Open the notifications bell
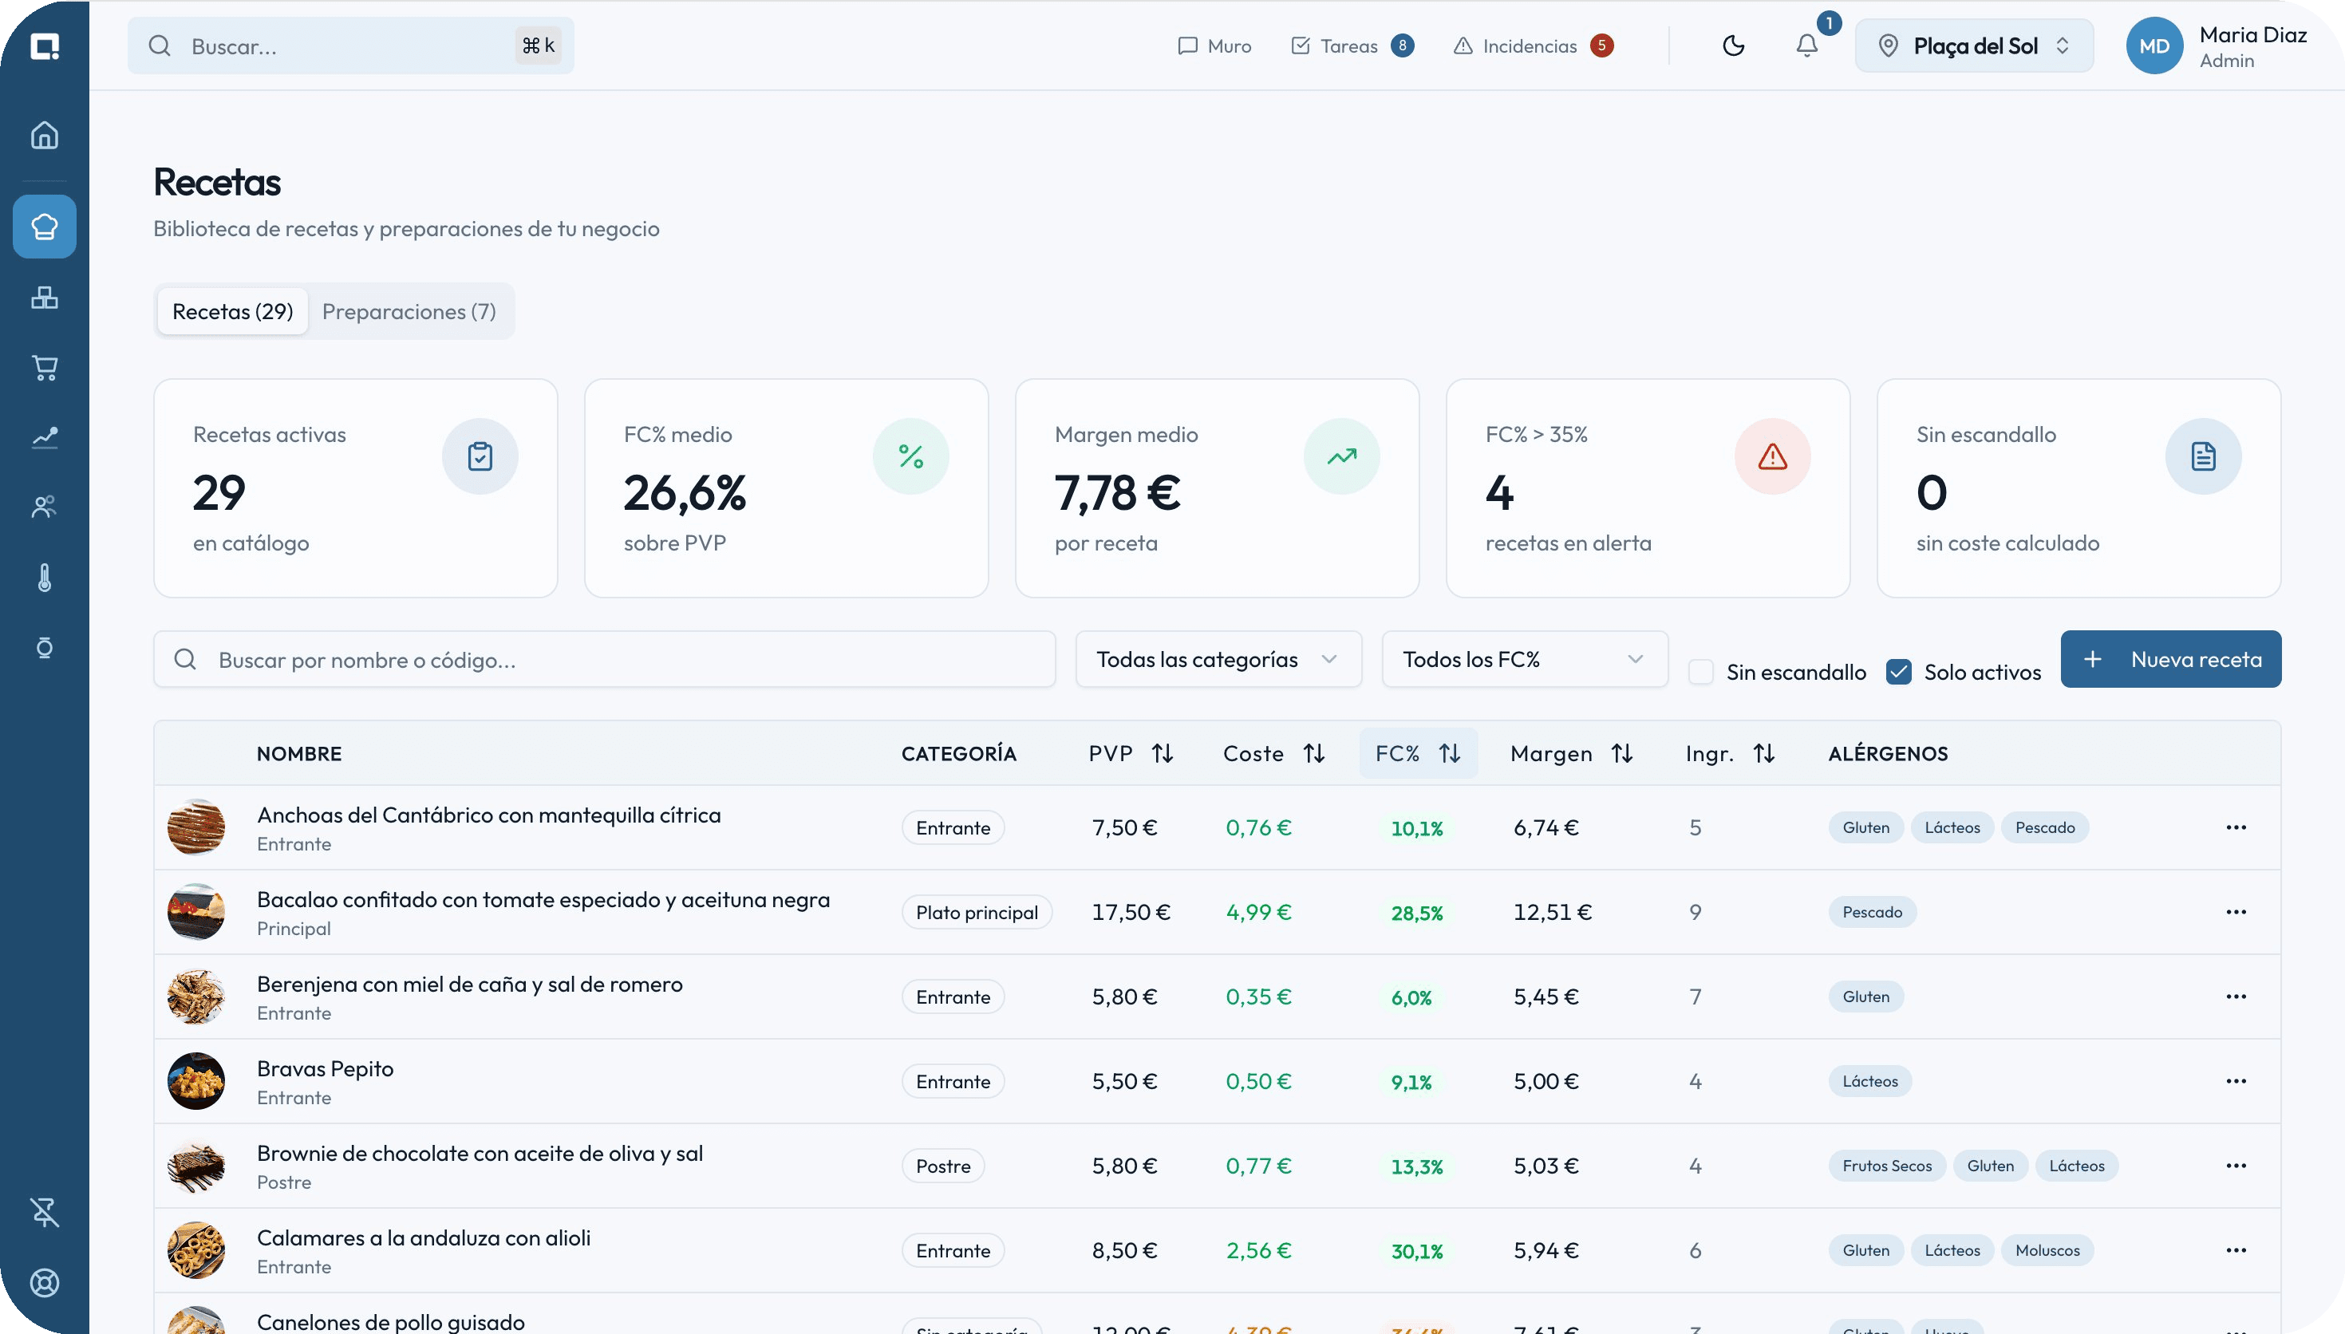The image size is (2345, 1334). pyautogui.click(x=1806, y=45)
